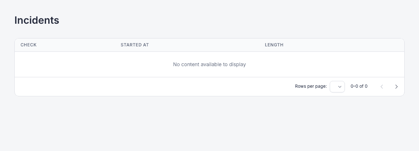This screenshot has height=151, width=419.
Task: Go to the next page arrow
Action: [396, 86]
